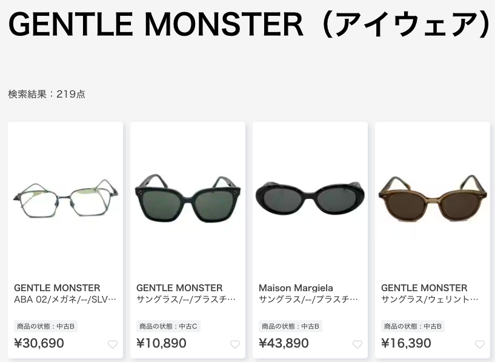The width and height of the screenshot is (495, 362).
Task: Toggle heart on the ¥16,390 brown sunglasses
Action: [480, 344]
